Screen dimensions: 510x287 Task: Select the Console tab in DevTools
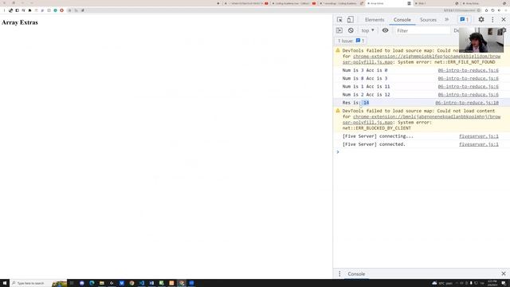click(x=402, y=20)
